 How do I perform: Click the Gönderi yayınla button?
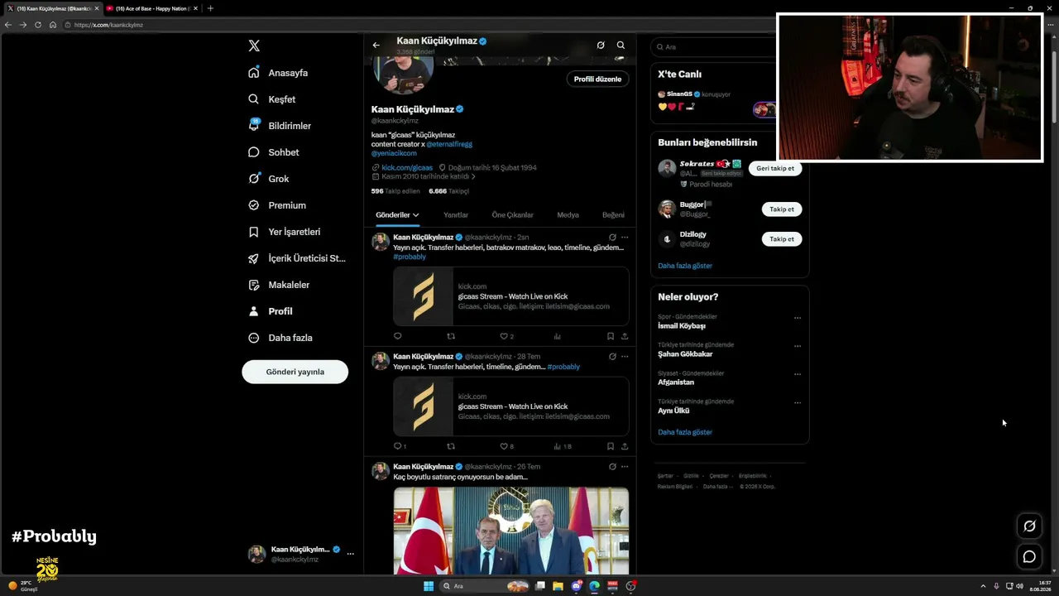coord(295,372)
